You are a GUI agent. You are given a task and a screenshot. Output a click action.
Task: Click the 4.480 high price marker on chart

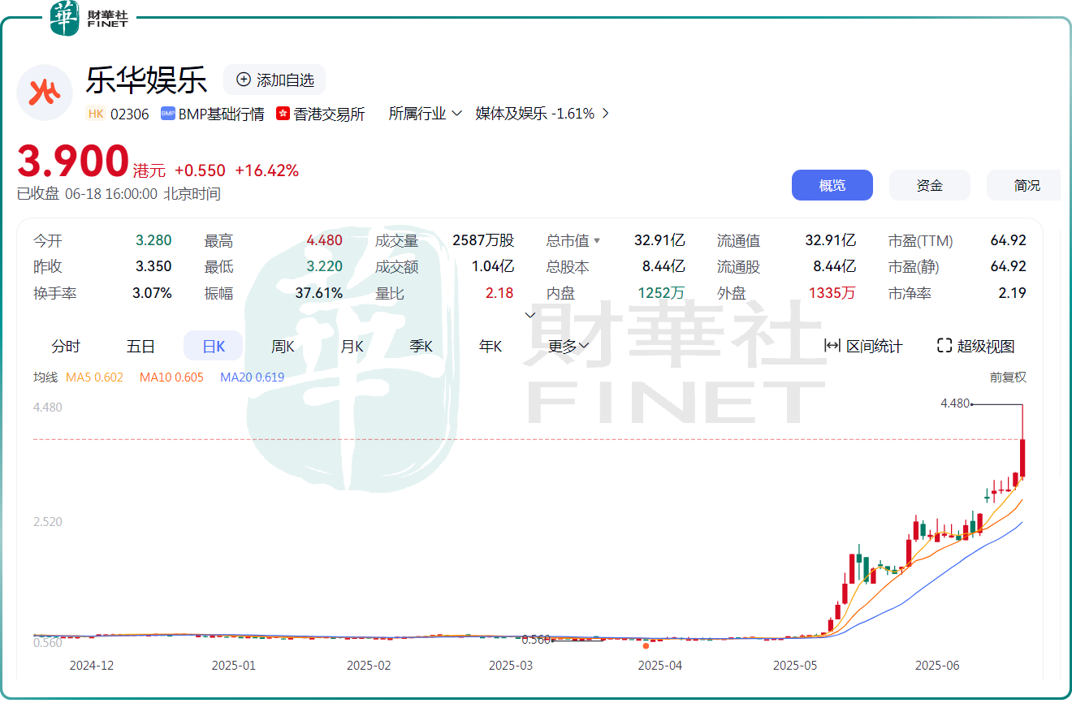point(955,403)
